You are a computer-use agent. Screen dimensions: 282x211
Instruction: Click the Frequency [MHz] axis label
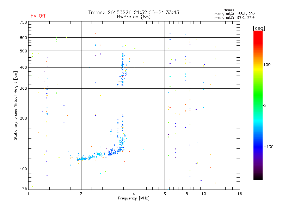134,198
